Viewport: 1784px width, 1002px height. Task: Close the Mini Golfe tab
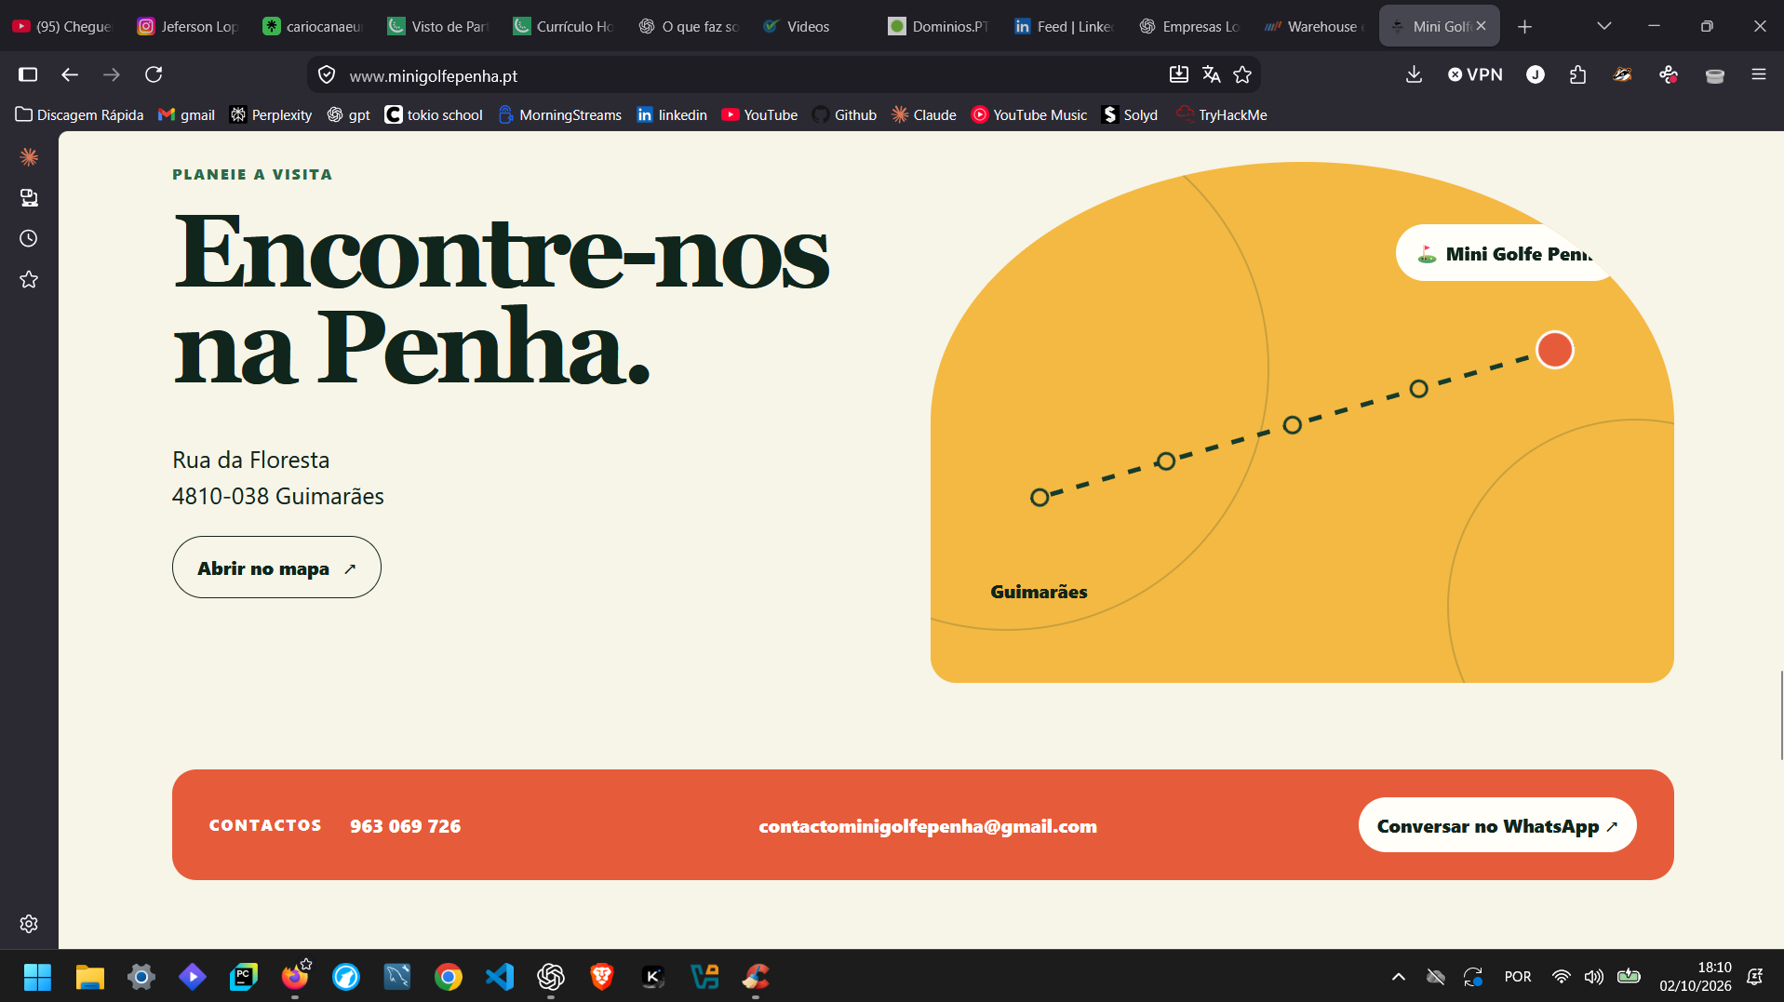[x=1481, y=26]
